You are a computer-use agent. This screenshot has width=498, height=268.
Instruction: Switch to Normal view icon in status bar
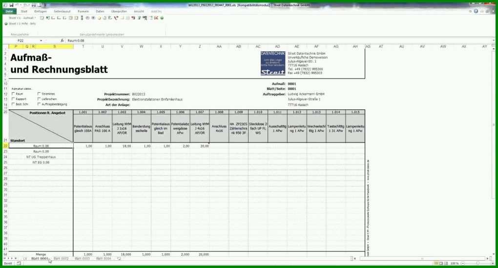point(436,264)
